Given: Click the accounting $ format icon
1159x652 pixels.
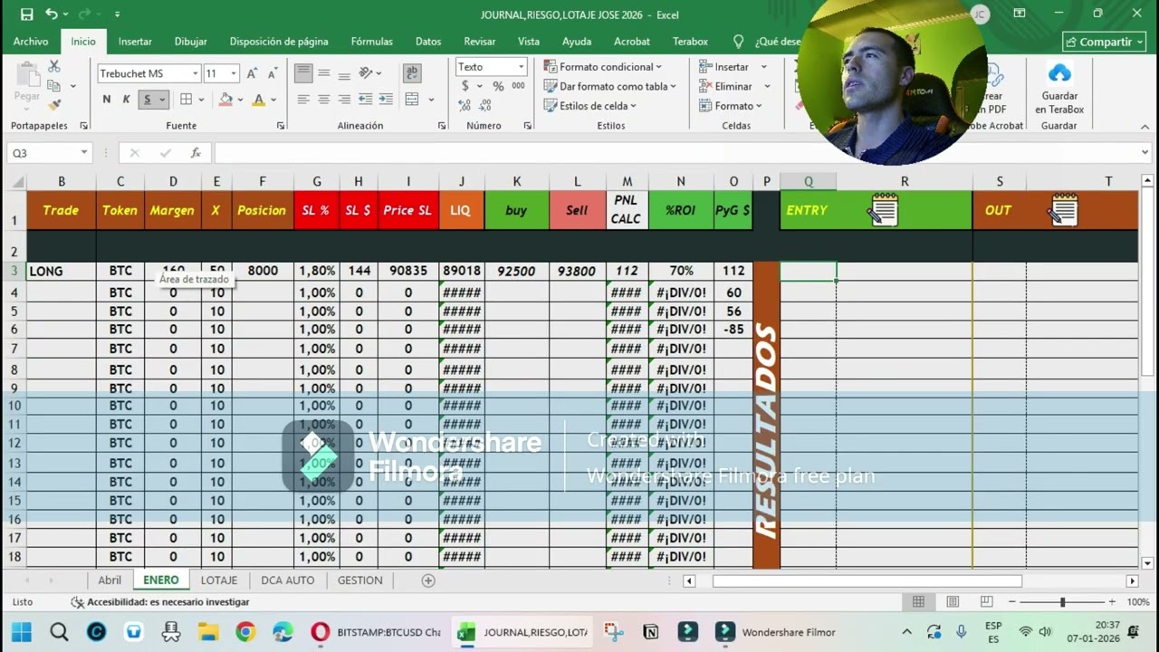Looking at the screenshot, I should tap(465, 86).
